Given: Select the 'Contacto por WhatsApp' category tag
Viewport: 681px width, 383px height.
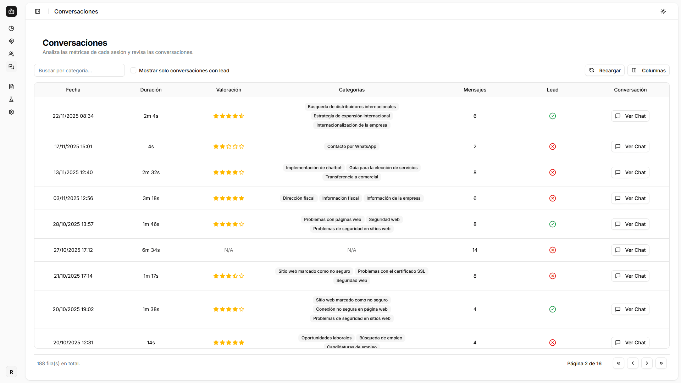Looking at the screenshot, I should point(351,146).
